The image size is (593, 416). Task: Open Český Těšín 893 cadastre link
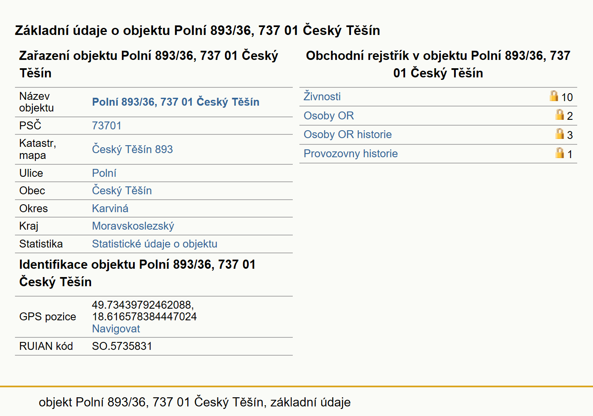132,149
